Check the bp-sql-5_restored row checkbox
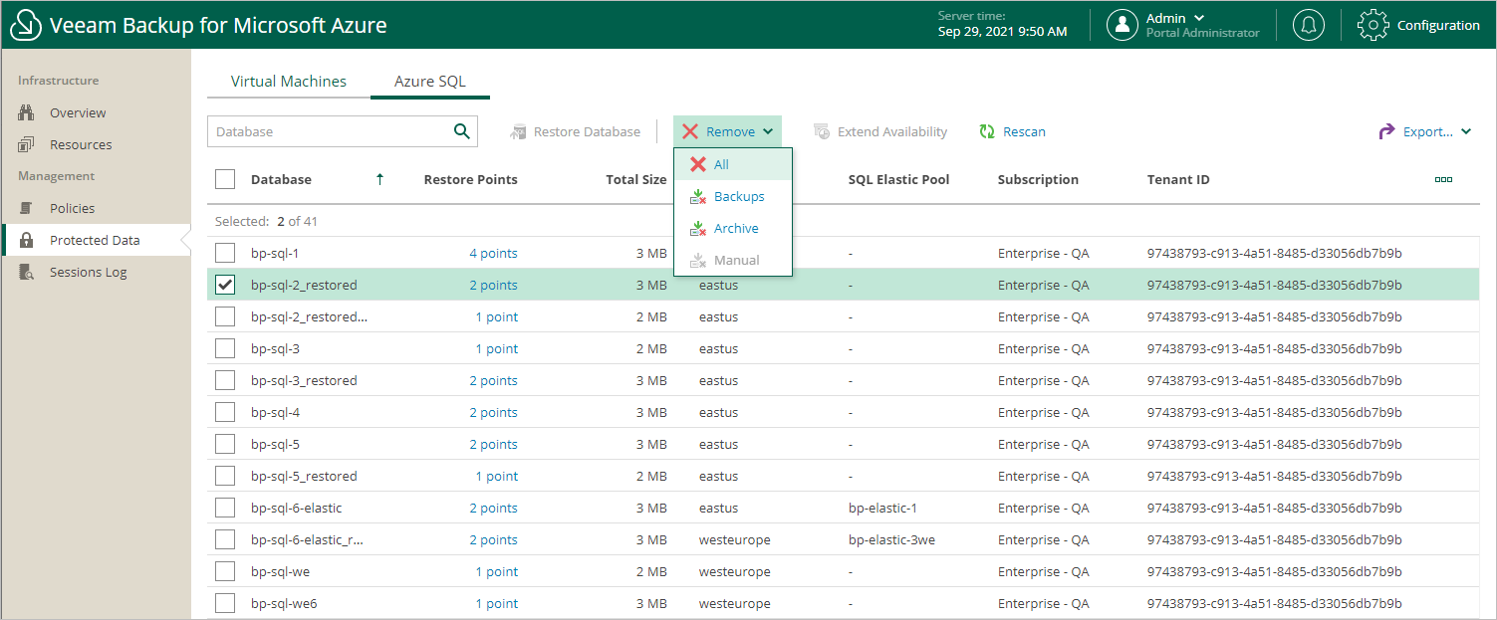 click(225, 476)
